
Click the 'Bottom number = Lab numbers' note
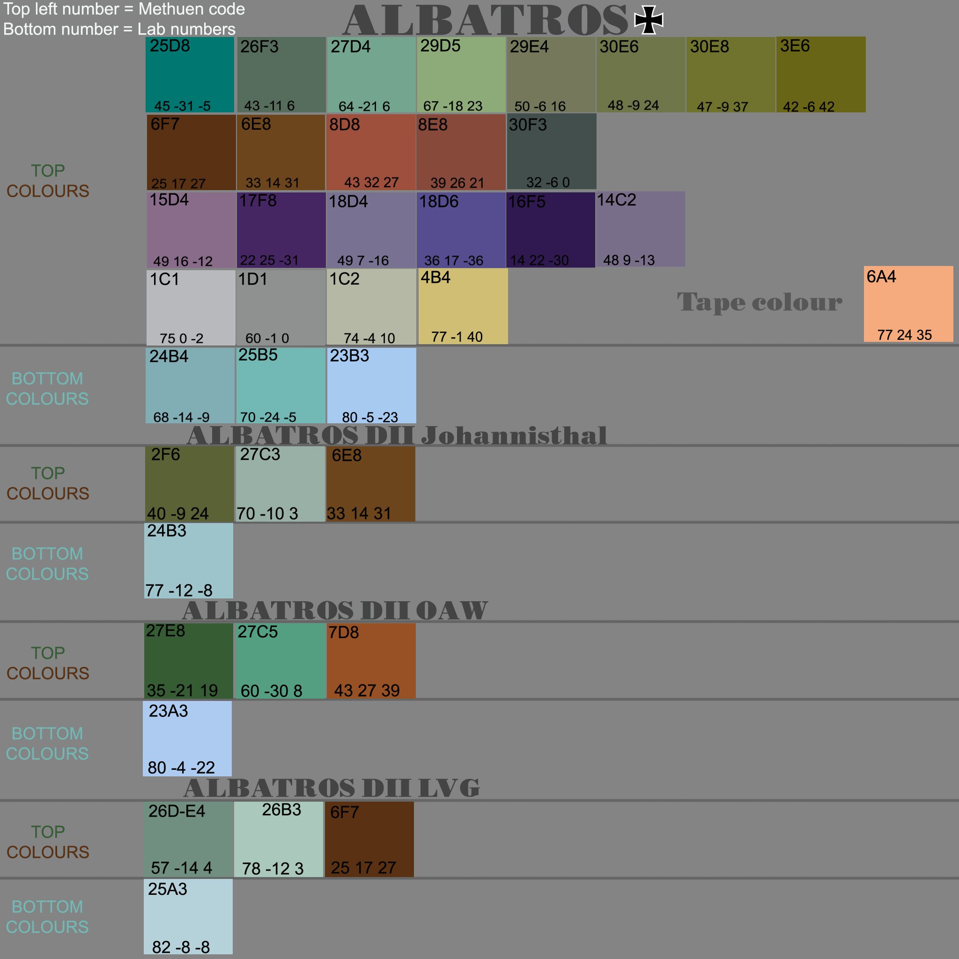pyautogui.click(x=119, y=29)
